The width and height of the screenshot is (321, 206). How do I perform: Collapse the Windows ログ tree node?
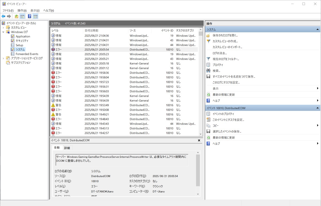point(3,32)
